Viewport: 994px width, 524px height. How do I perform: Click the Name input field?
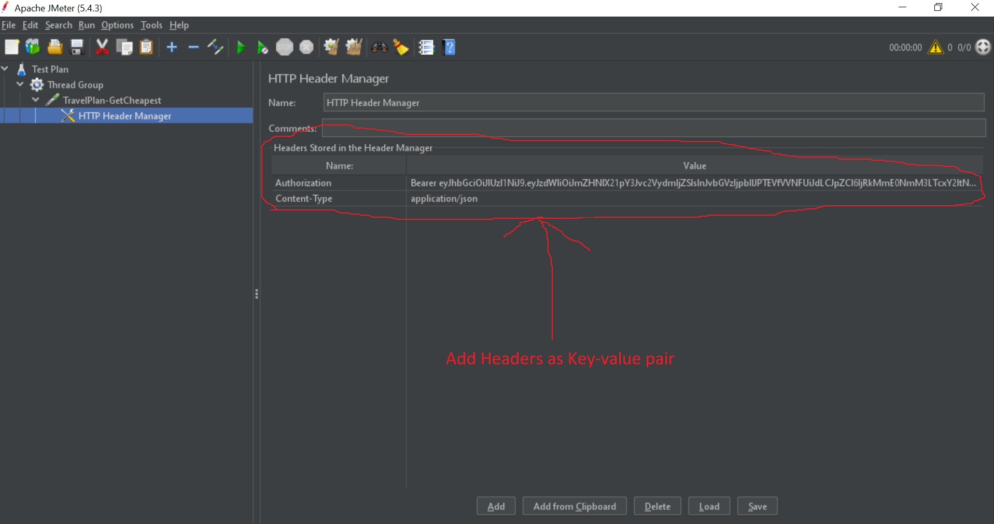654,102
